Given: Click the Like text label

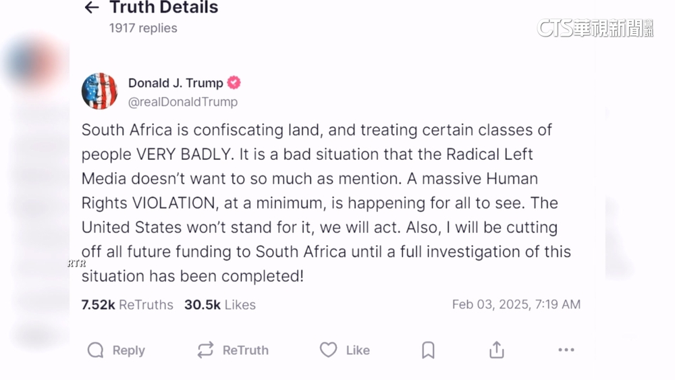Looking at the screenshot, I should [x=358, y=350].
